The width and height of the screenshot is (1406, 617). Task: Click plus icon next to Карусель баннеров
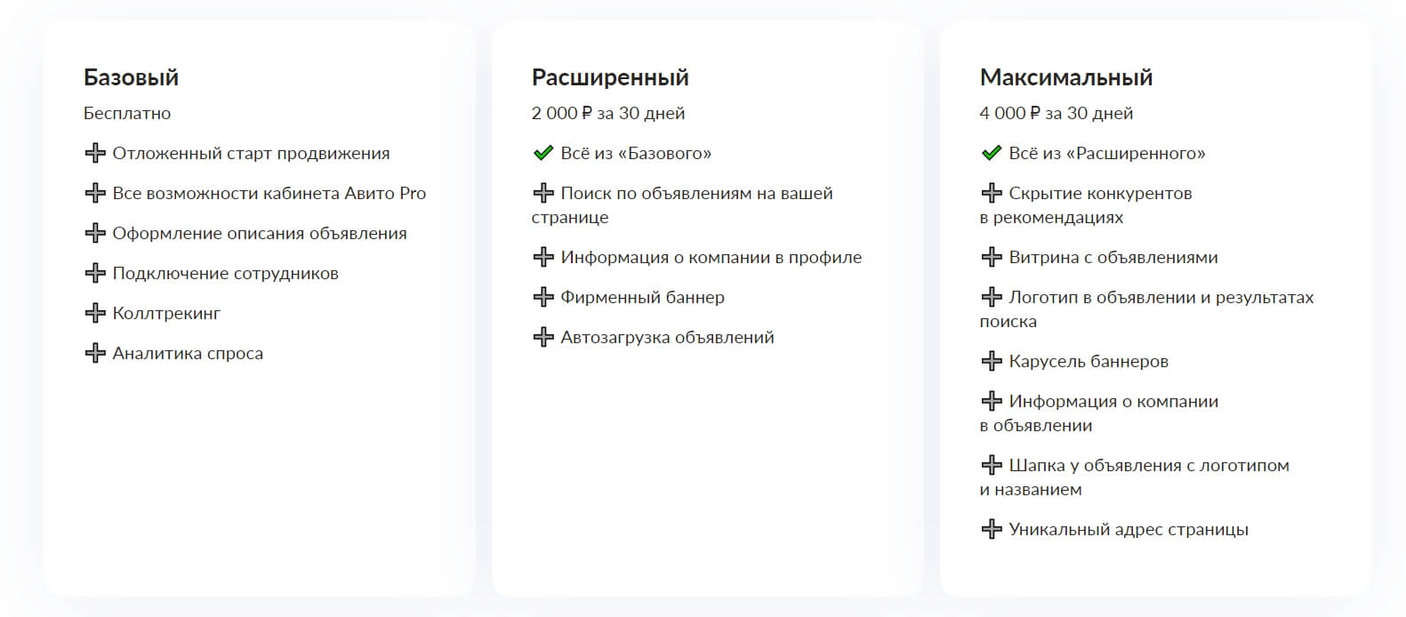tap(992, 361)
